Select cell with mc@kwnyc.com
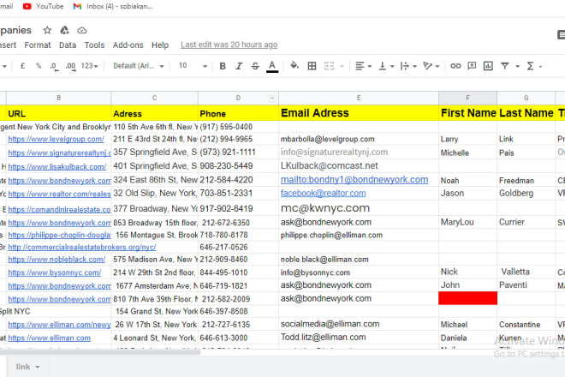The height and width of the screenshot is (377, 565). click(x=359, y=208)
